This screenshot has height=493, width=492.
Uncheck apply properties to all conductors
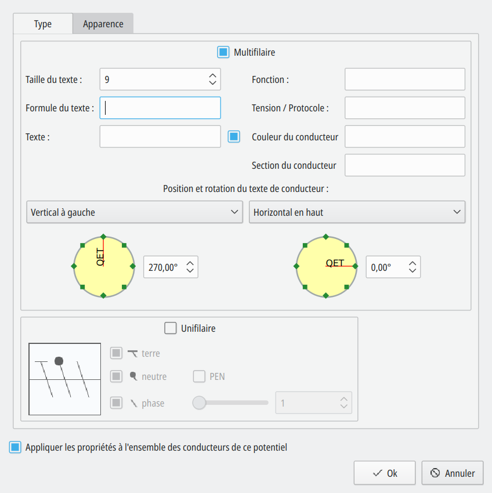tap(15, 447)
